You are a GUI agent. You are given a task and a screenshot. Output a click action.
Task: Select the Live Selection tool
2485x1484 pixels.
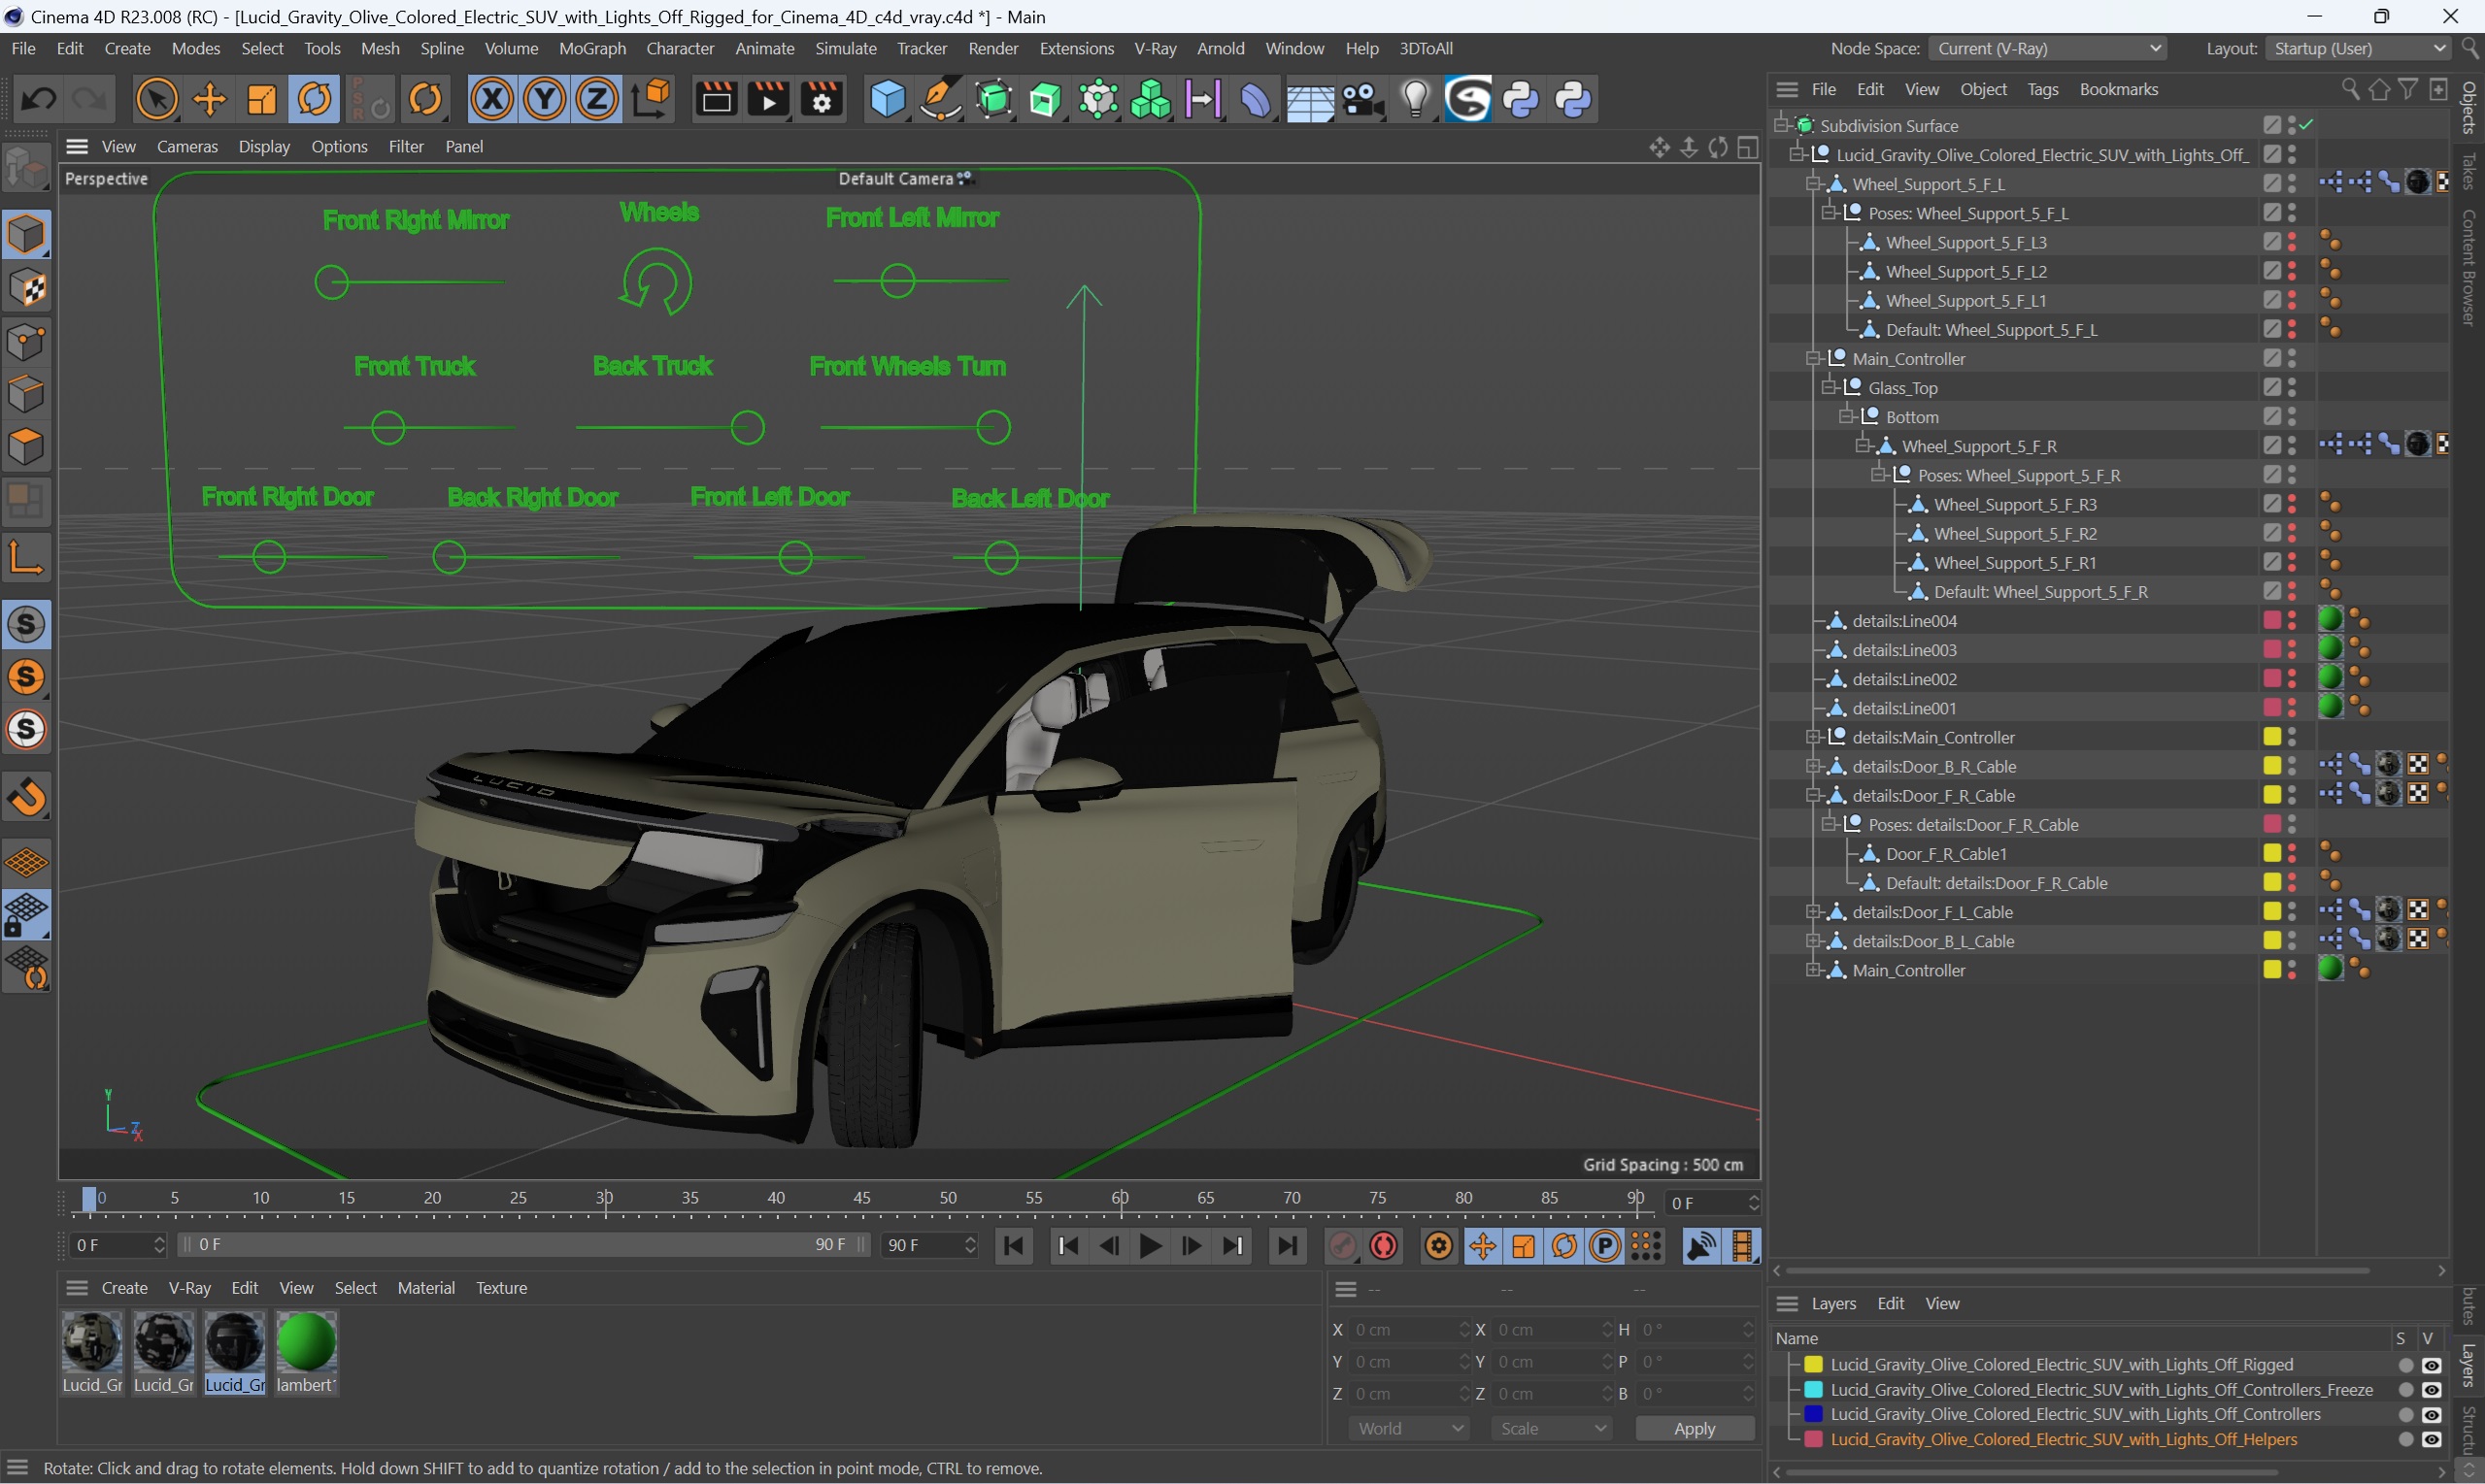[x=157, y=99]
